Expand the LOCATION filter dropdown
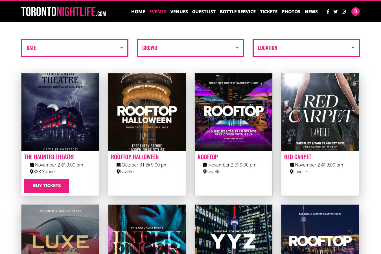Screen dimensions: 381x254 coord(306,48)
